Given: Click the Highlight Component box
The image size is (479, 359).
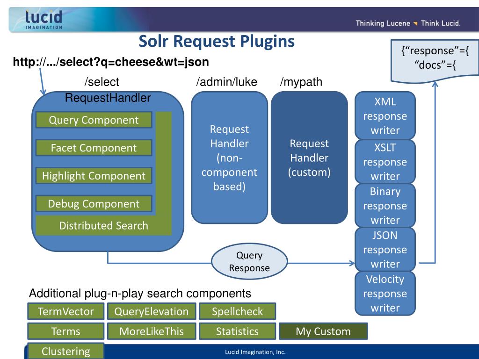Looking at the screenshot, I should click(94, 176).
